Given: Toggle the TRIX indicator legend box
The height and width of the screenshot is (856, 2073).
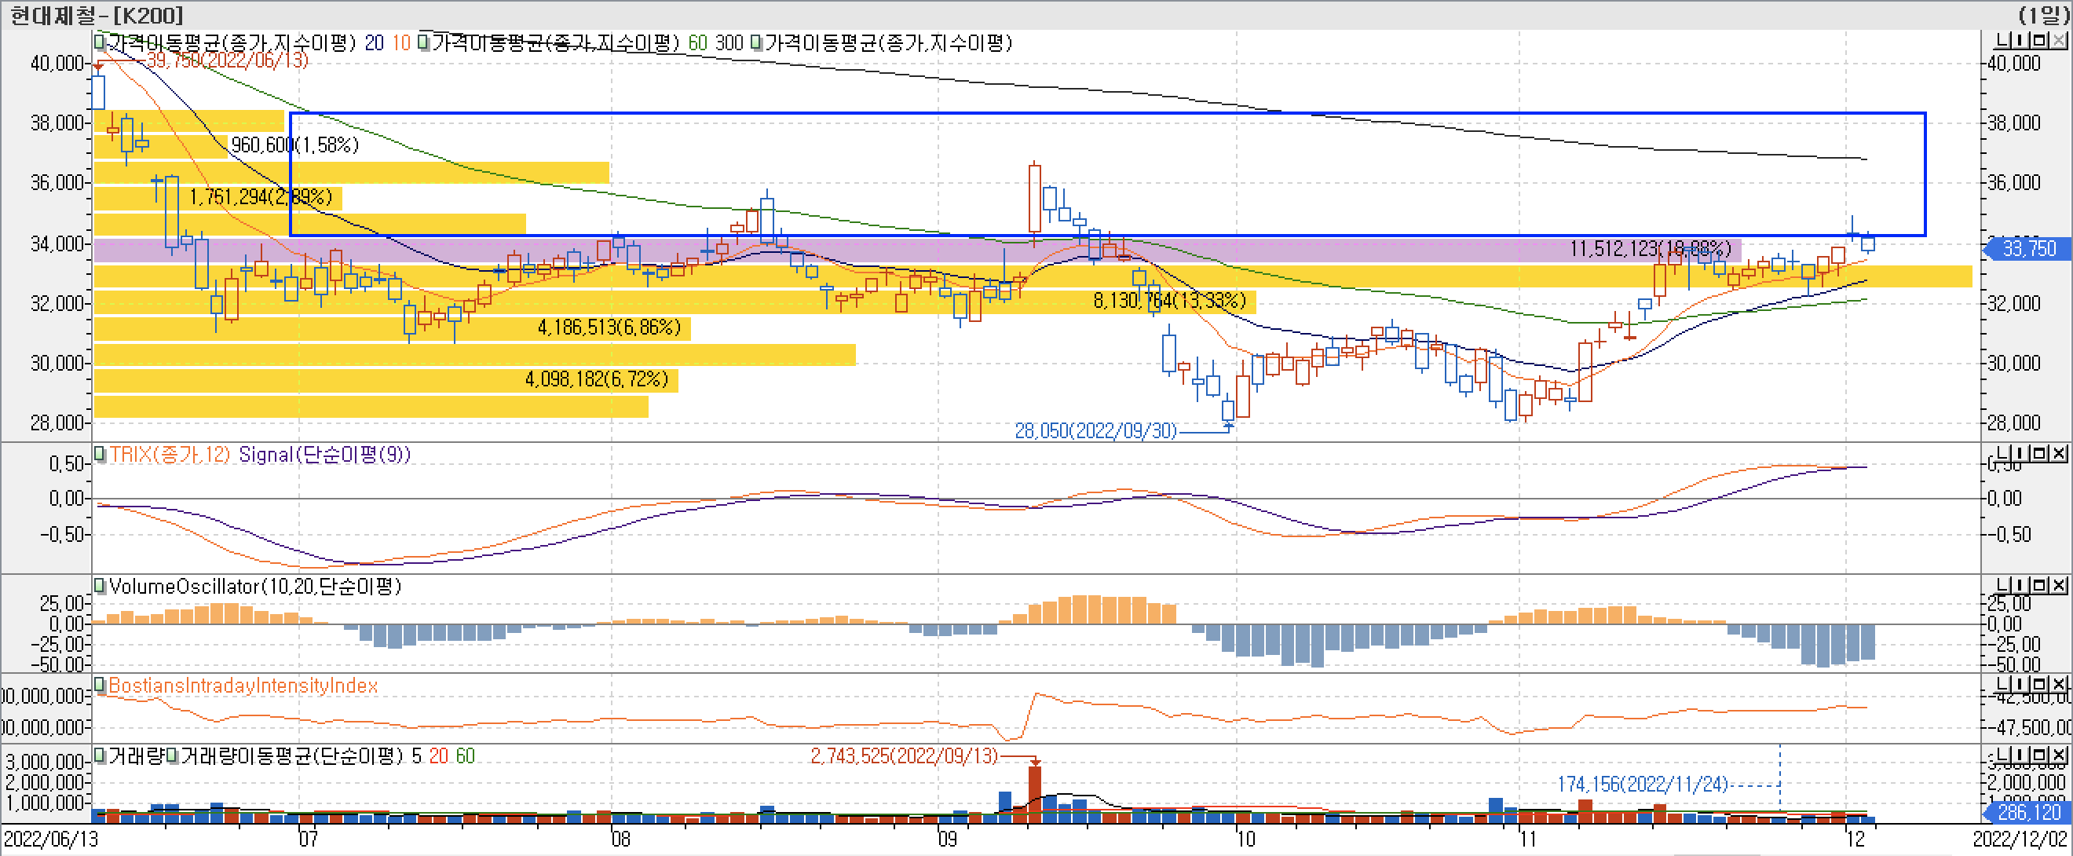Looking at the screenshot, I should click(x=100, y=454).
